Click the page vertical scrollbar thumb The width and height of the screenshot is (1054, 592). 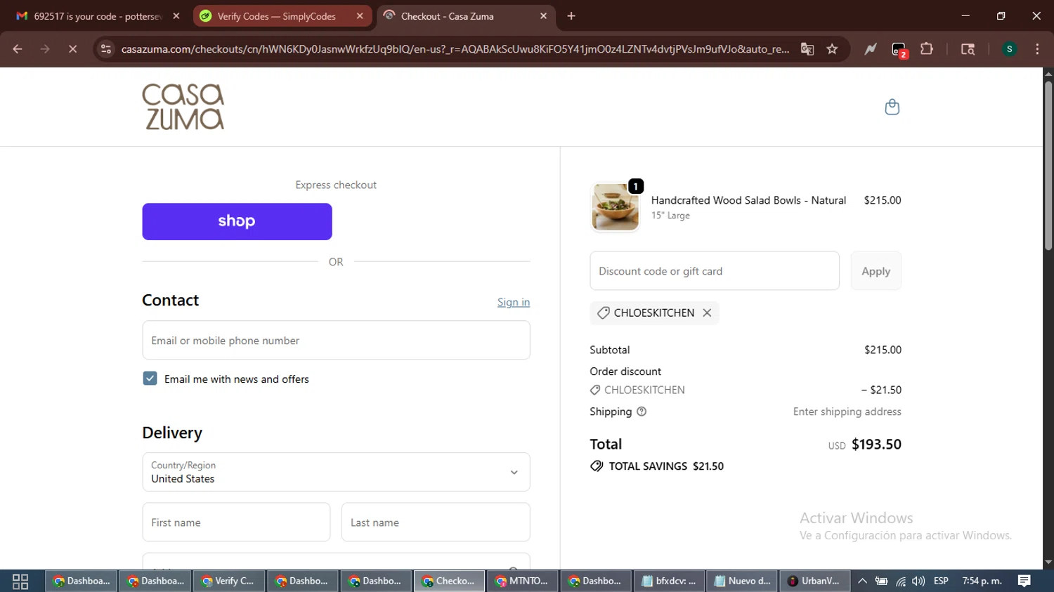(1048, 165)
